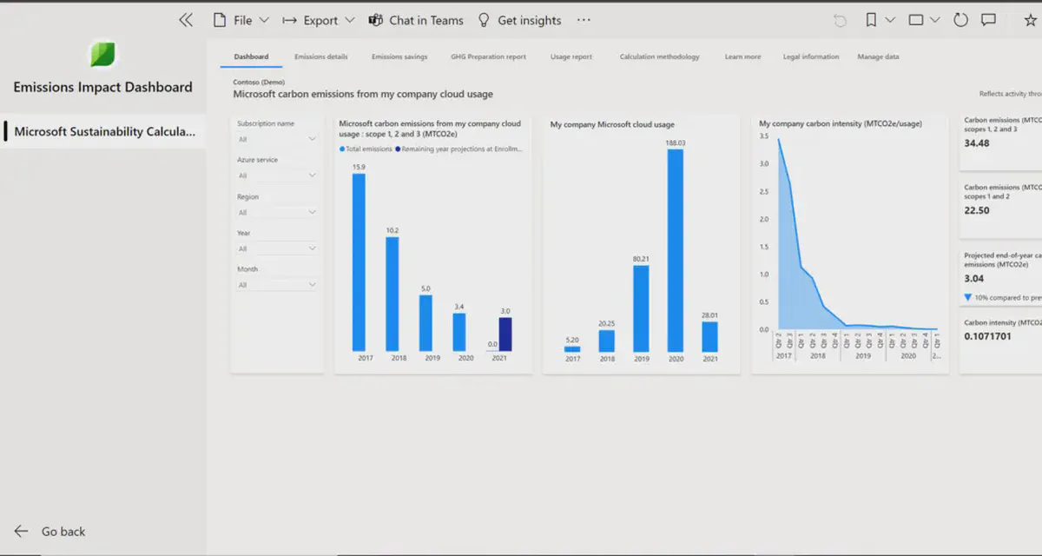Collapse the navigation pane with the double chevrons

pos(185,19)
